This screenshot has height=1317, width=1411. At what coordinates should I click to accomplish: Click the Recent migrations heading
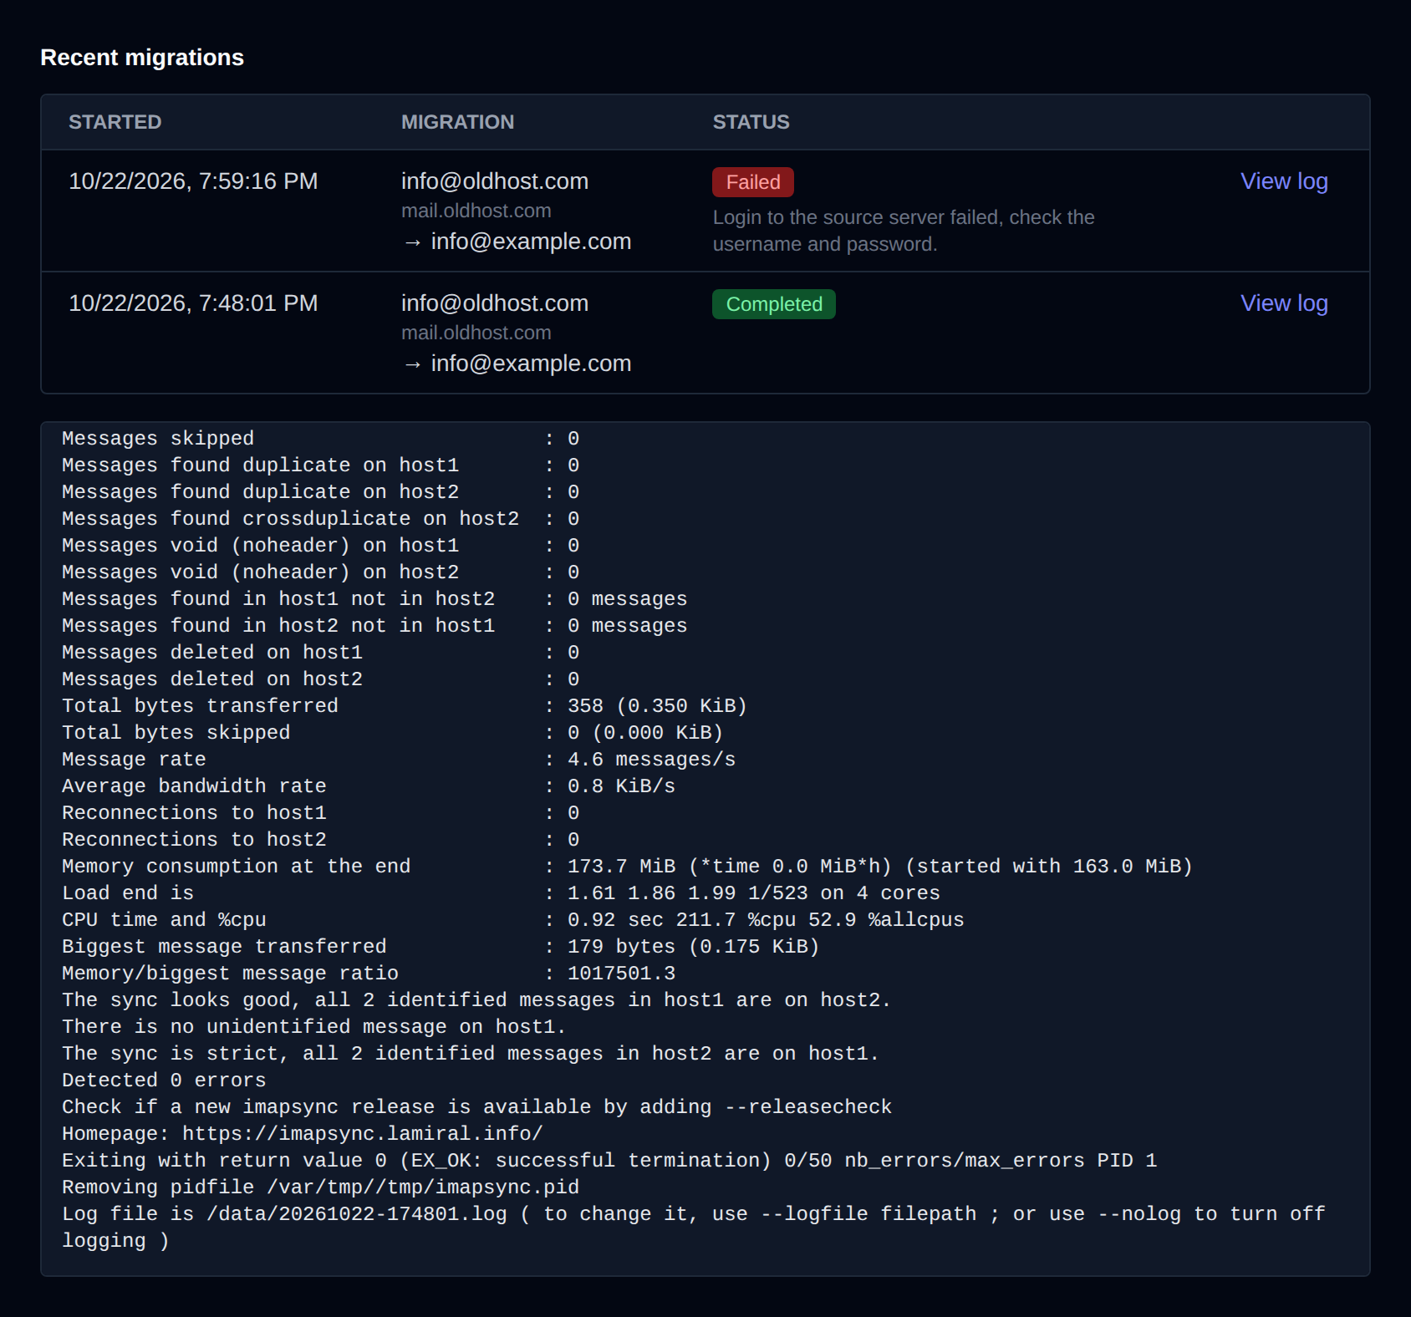pos(142,58)
